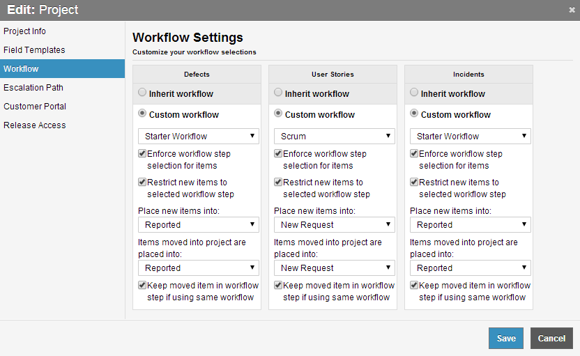
Task: Open Defects moved items Reported dropdown
Action: tap(198, 268)
